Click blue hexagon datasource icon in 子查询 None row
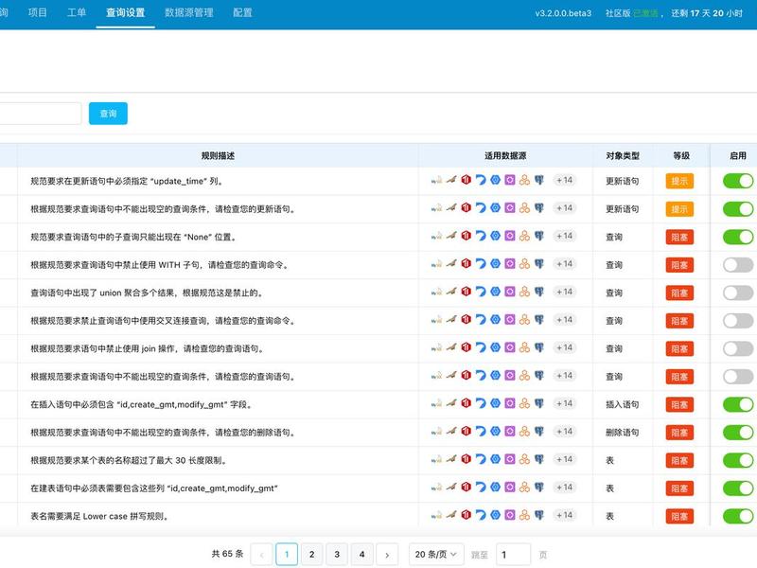This screenshot has width=757, height=568. click(x=495, y=236)
